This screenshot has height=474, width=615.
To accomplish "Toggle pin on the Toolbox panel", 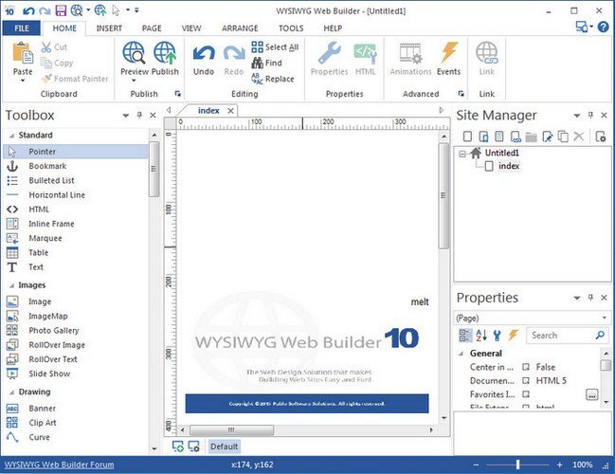I will pos(139,115).
